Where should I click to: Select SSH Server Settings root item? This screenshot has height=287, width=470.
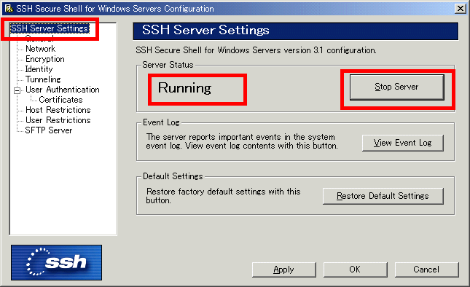coord(50,28)
